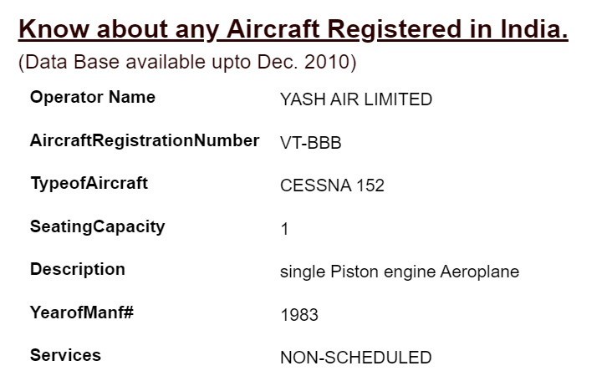This screenshot has width=612, height=386.
Task: Click the 'Services' label
Action: coord(65,355)
